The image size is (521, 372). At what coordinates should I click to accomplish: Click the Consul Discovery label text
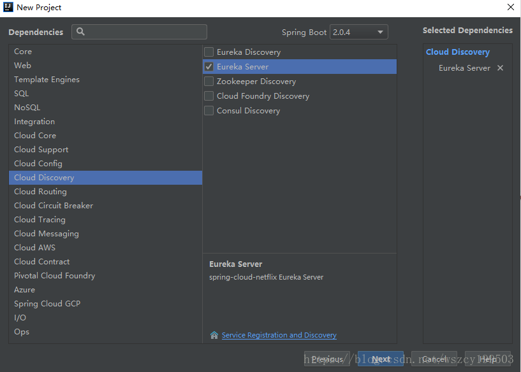(248, 110)
